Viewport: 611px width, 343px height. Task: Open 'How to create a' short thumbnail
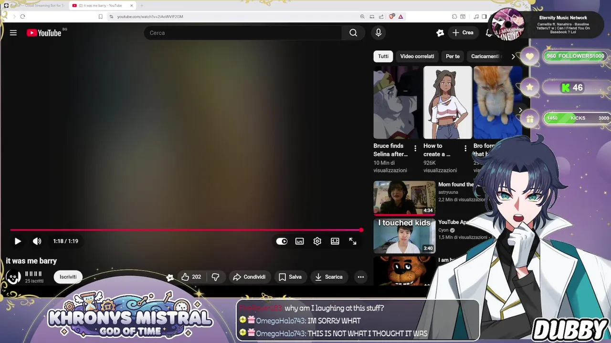(447, 102)
